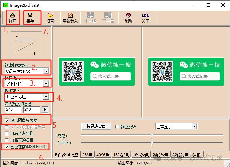Toggle 包含图像头数据 checkbox

click(7, 120)
